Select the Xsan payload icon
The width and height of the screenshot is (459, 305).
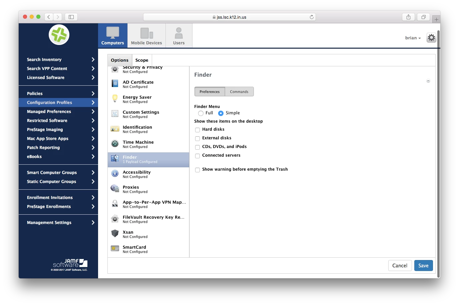coord(115,234)
